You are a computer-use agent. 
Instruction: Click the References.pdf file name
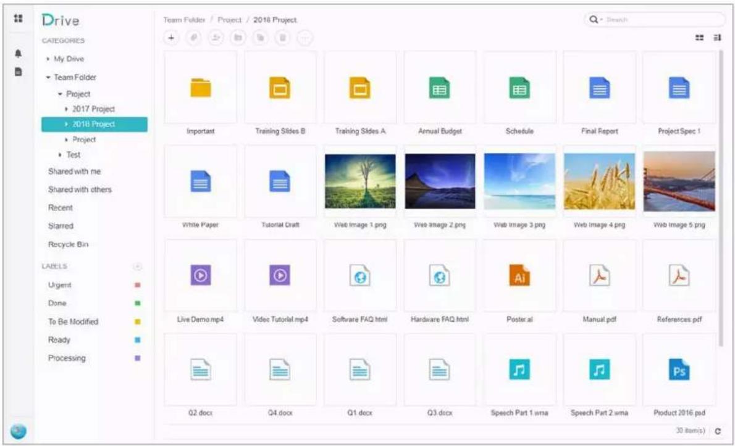(x=679, y=320)
